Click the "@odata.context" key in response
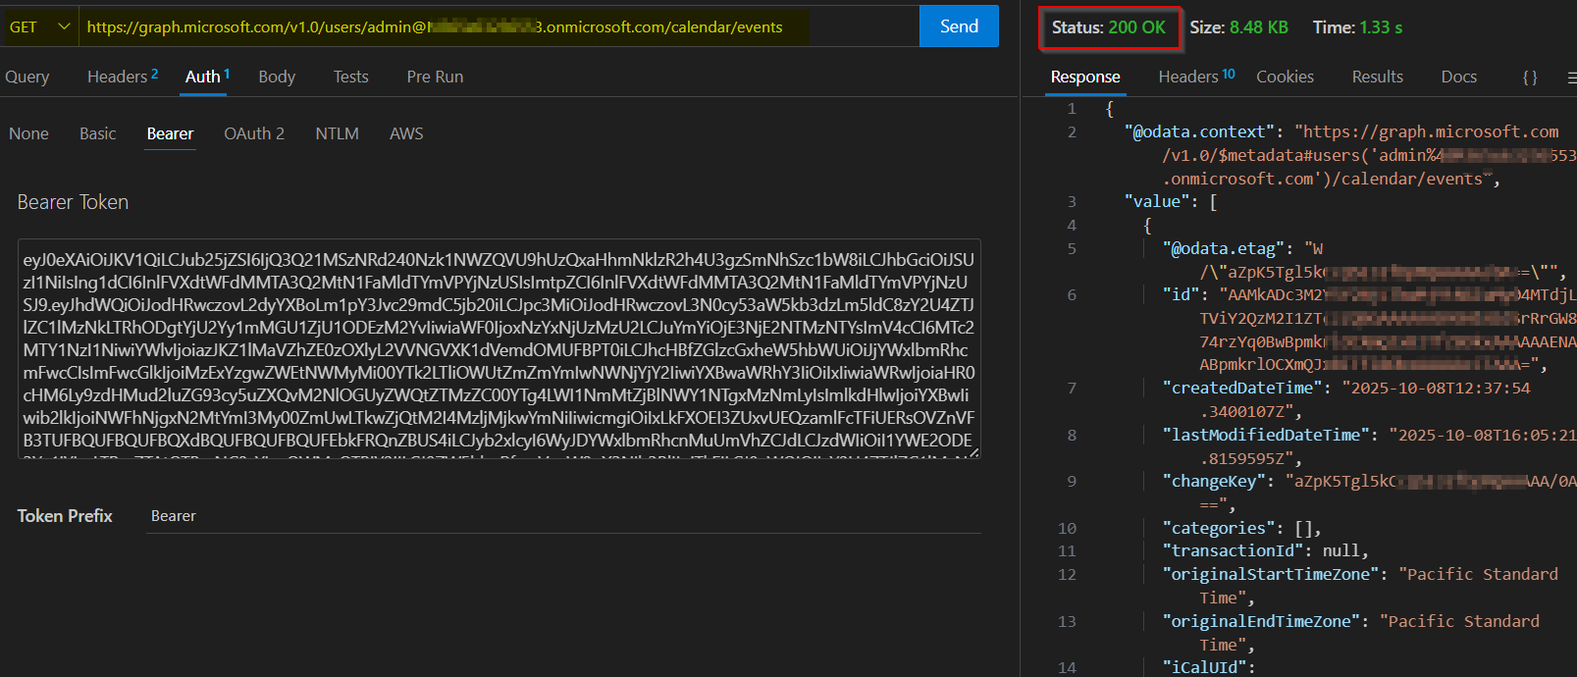The image size is (1577, 677). pos(1200,131)
